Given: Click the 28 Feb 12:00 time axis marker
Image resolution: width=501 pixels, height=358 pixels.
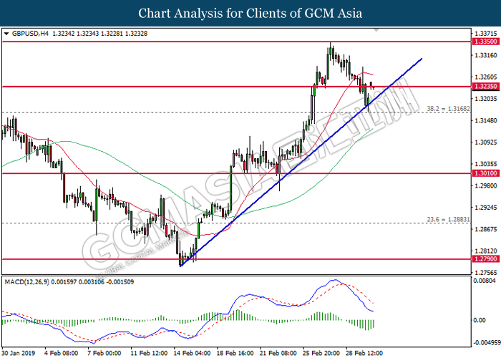Looking at the screenshot, I should 364,353.
